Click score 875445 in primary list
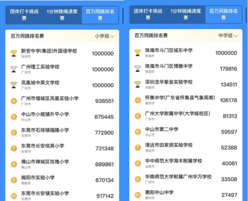The height and width of the screenshot is (201, 248). coord(104,117)
